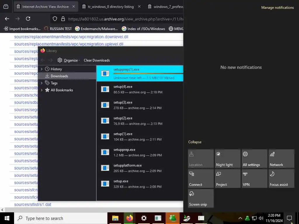The height and width of the screenshot is (224, 299).
Task: Open wpcmigration.downlevel.dll link
Action: click(71, 37)
